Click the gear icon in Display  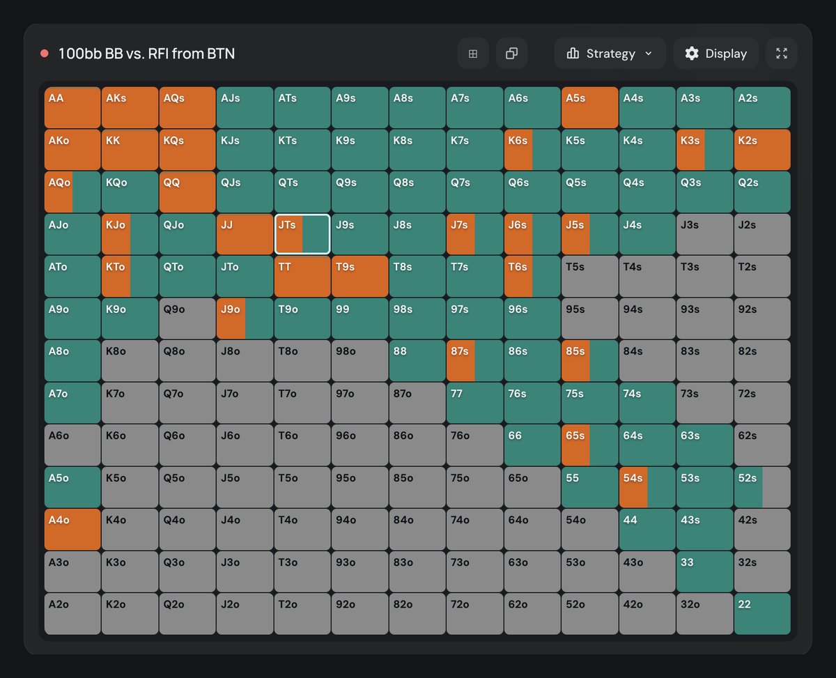coord(692,54)
